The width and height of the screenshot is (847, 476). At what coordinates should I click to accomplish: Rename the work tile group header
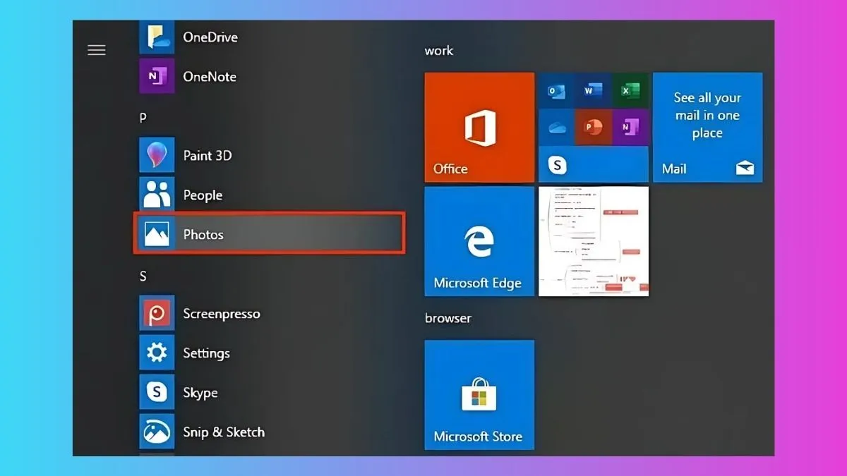[439, 50]
